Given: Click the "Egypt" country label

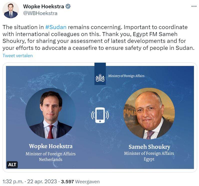Looking at the screenshot, I should tap(149, 159).
